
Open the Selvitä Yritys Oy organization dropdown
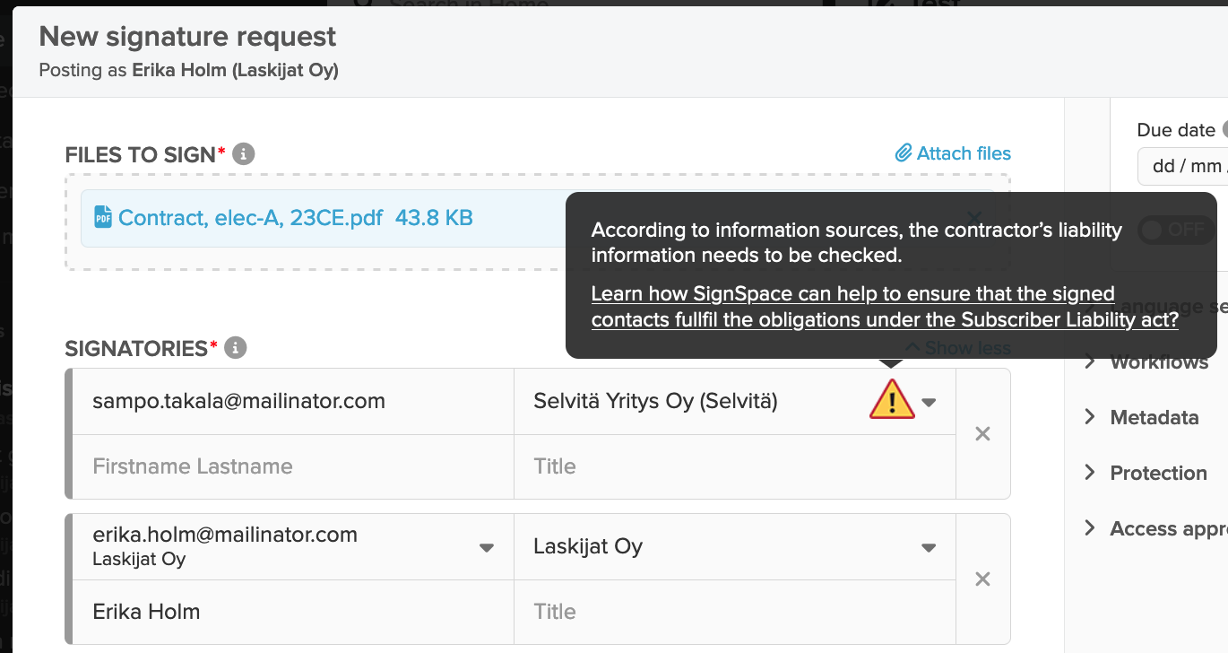(930, 402)
